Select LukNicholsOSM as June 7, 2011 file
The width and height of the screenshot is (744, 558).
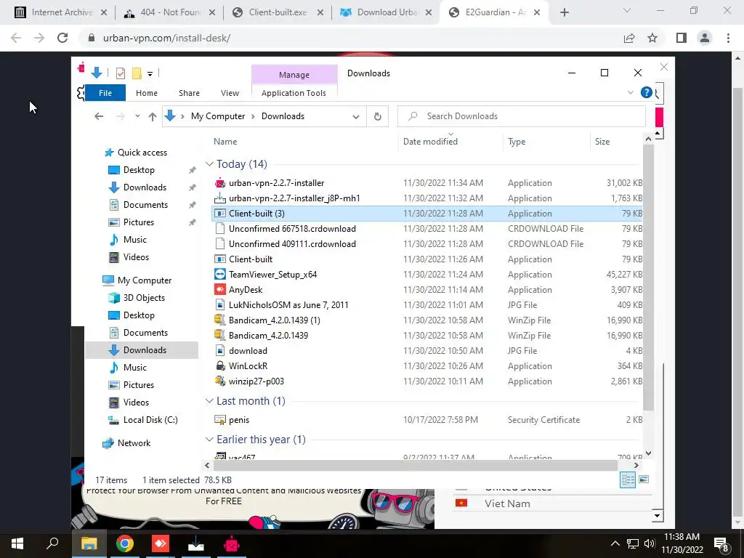[x=288, y=304]
